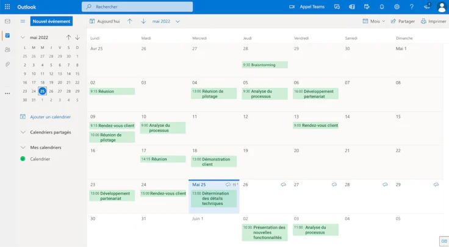Click weather icon on day 27
The height and width of the screenshot is (247, 449).
[334, 185]
